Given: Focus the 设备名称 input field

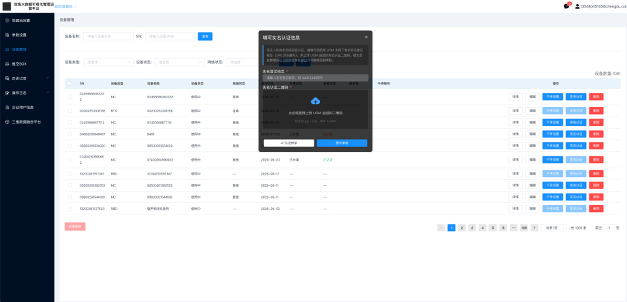Looking at the screenshot, I should pos(108,36).
